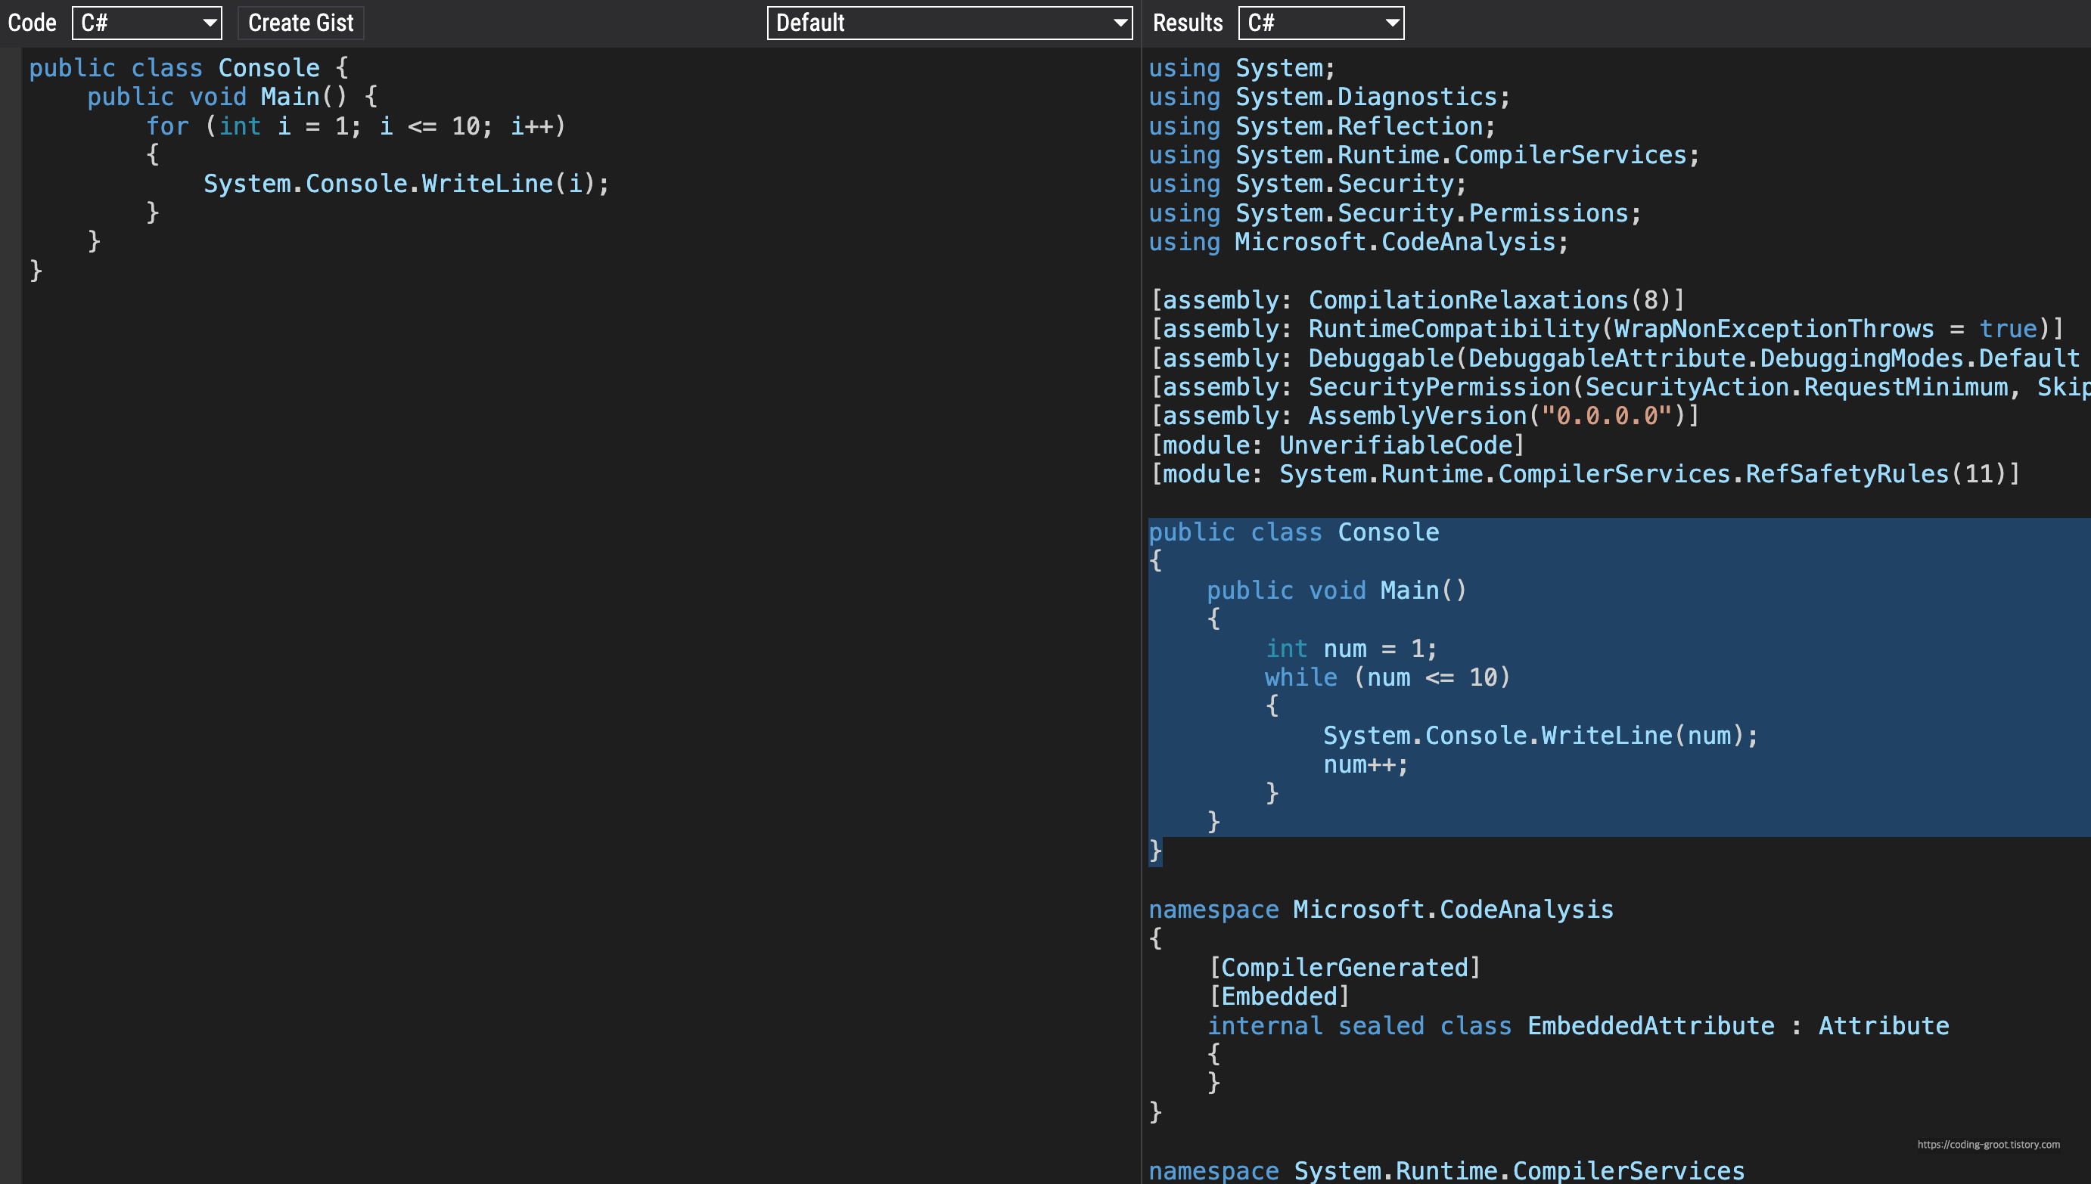Click the Code panel label
This screenshot has height=1184, width=2091.
click(x=32, y=23)
